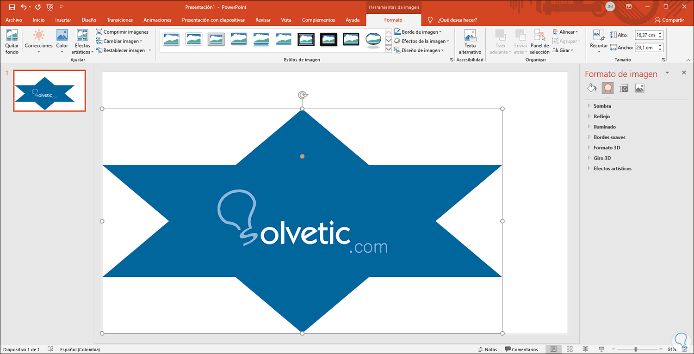Switch to Reading view icon
This screenshot has height=354, width=694.
(x=585, y=349)
